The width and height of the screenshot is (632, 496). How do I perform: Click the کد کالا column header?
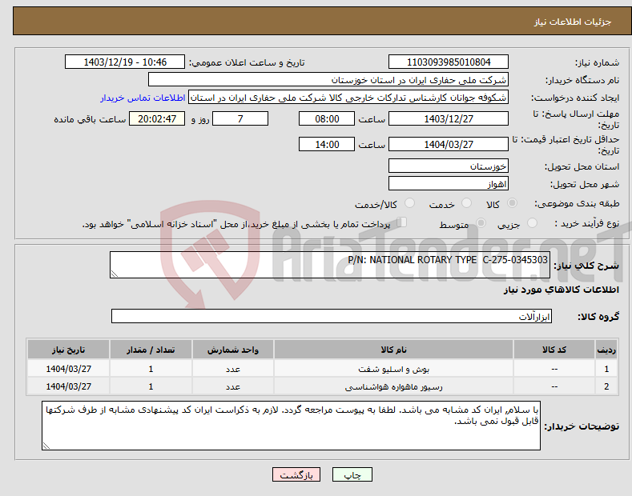pos(554,350)
